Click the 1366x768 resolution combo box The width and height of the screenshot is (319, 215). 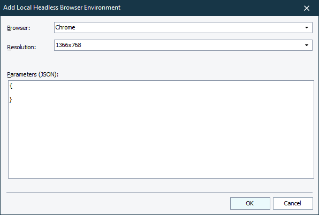[183, 45]
